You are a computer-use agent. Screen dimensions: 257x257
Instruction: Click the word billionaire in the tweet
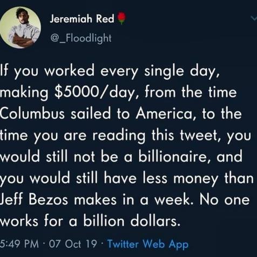click(174, 157)
